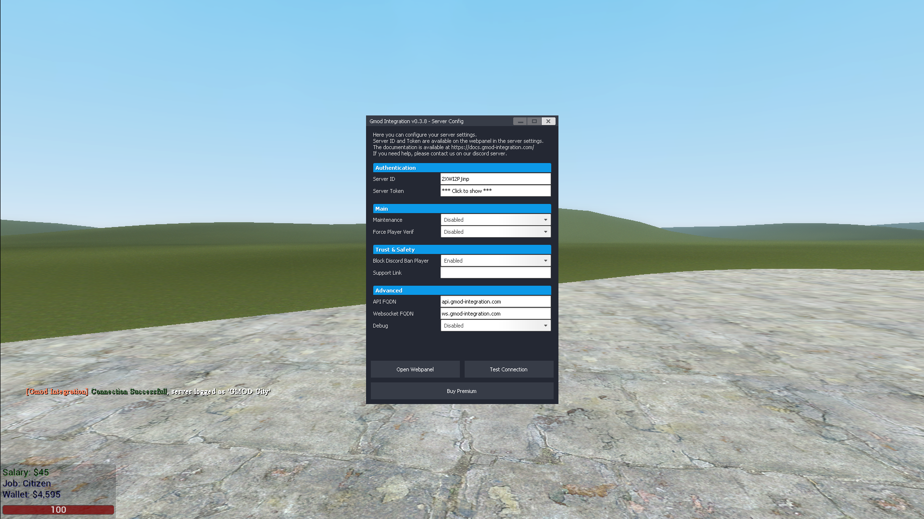The height and width of the screenshot is (519, 924).
Task: Click the Authentication section header
Action: coord(461,168)
